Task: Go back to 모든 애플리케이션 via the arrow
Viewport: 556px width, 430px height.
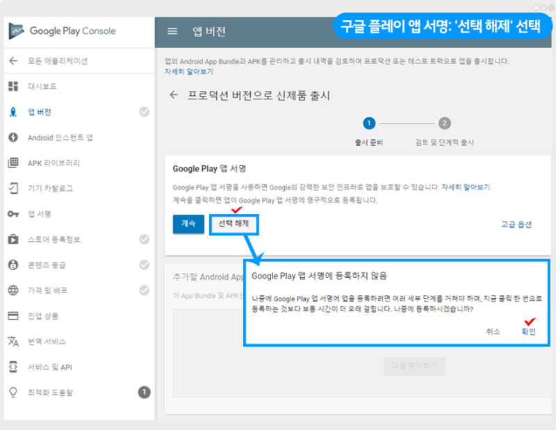Action: (x=13, y=61)
